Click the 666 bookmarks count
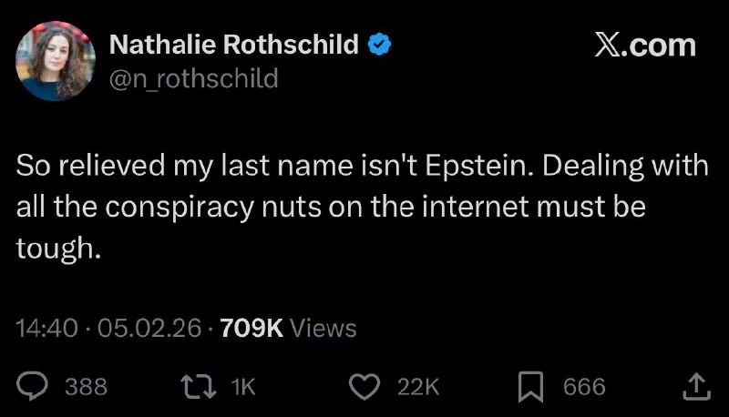Screen dimensions: 729x417 point(584,387)
